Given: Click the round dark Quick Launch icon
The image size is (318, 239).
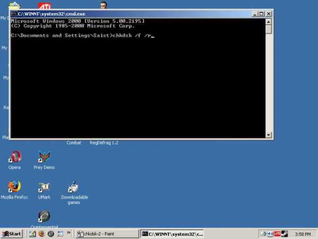Looking at the screenshot, I should click(51, 234).
